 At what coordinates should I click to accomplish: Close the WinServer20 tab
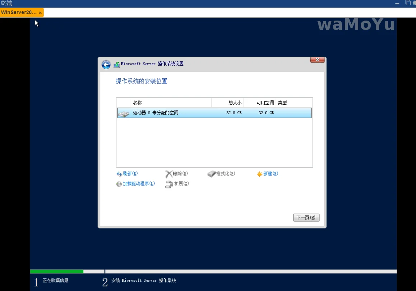(40, 13)
